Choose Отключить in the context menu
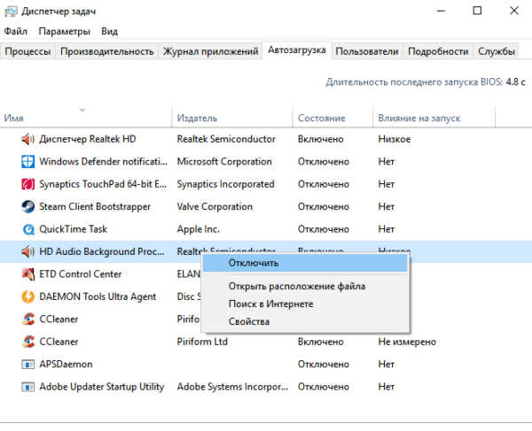Viewport: 532px width, 431px height. [305, 263]
